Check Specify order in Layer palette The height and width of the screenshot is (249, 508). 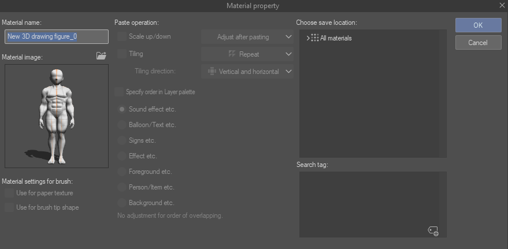click(x=120, y=92)
